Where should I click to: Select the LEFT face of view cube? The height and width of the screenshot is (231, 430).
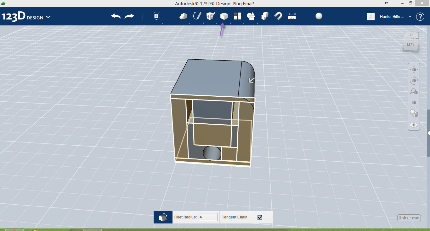410,45
